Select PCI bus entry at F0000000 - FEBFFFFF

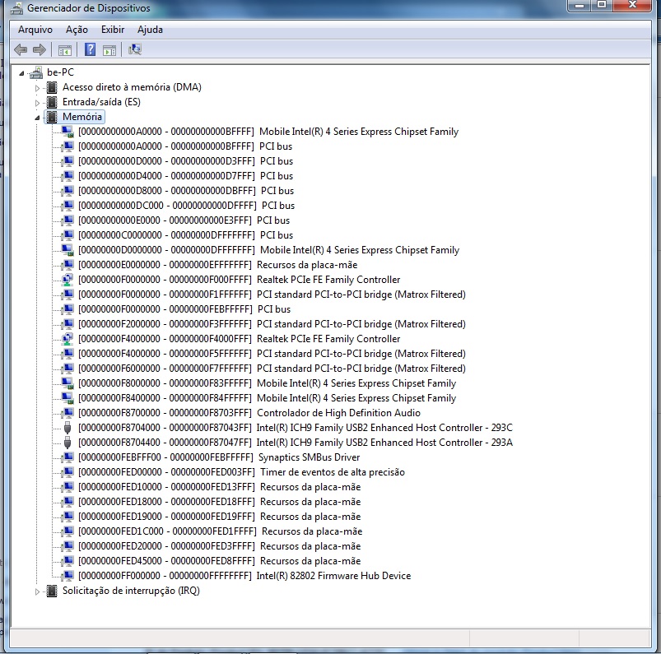pos(184,308)
